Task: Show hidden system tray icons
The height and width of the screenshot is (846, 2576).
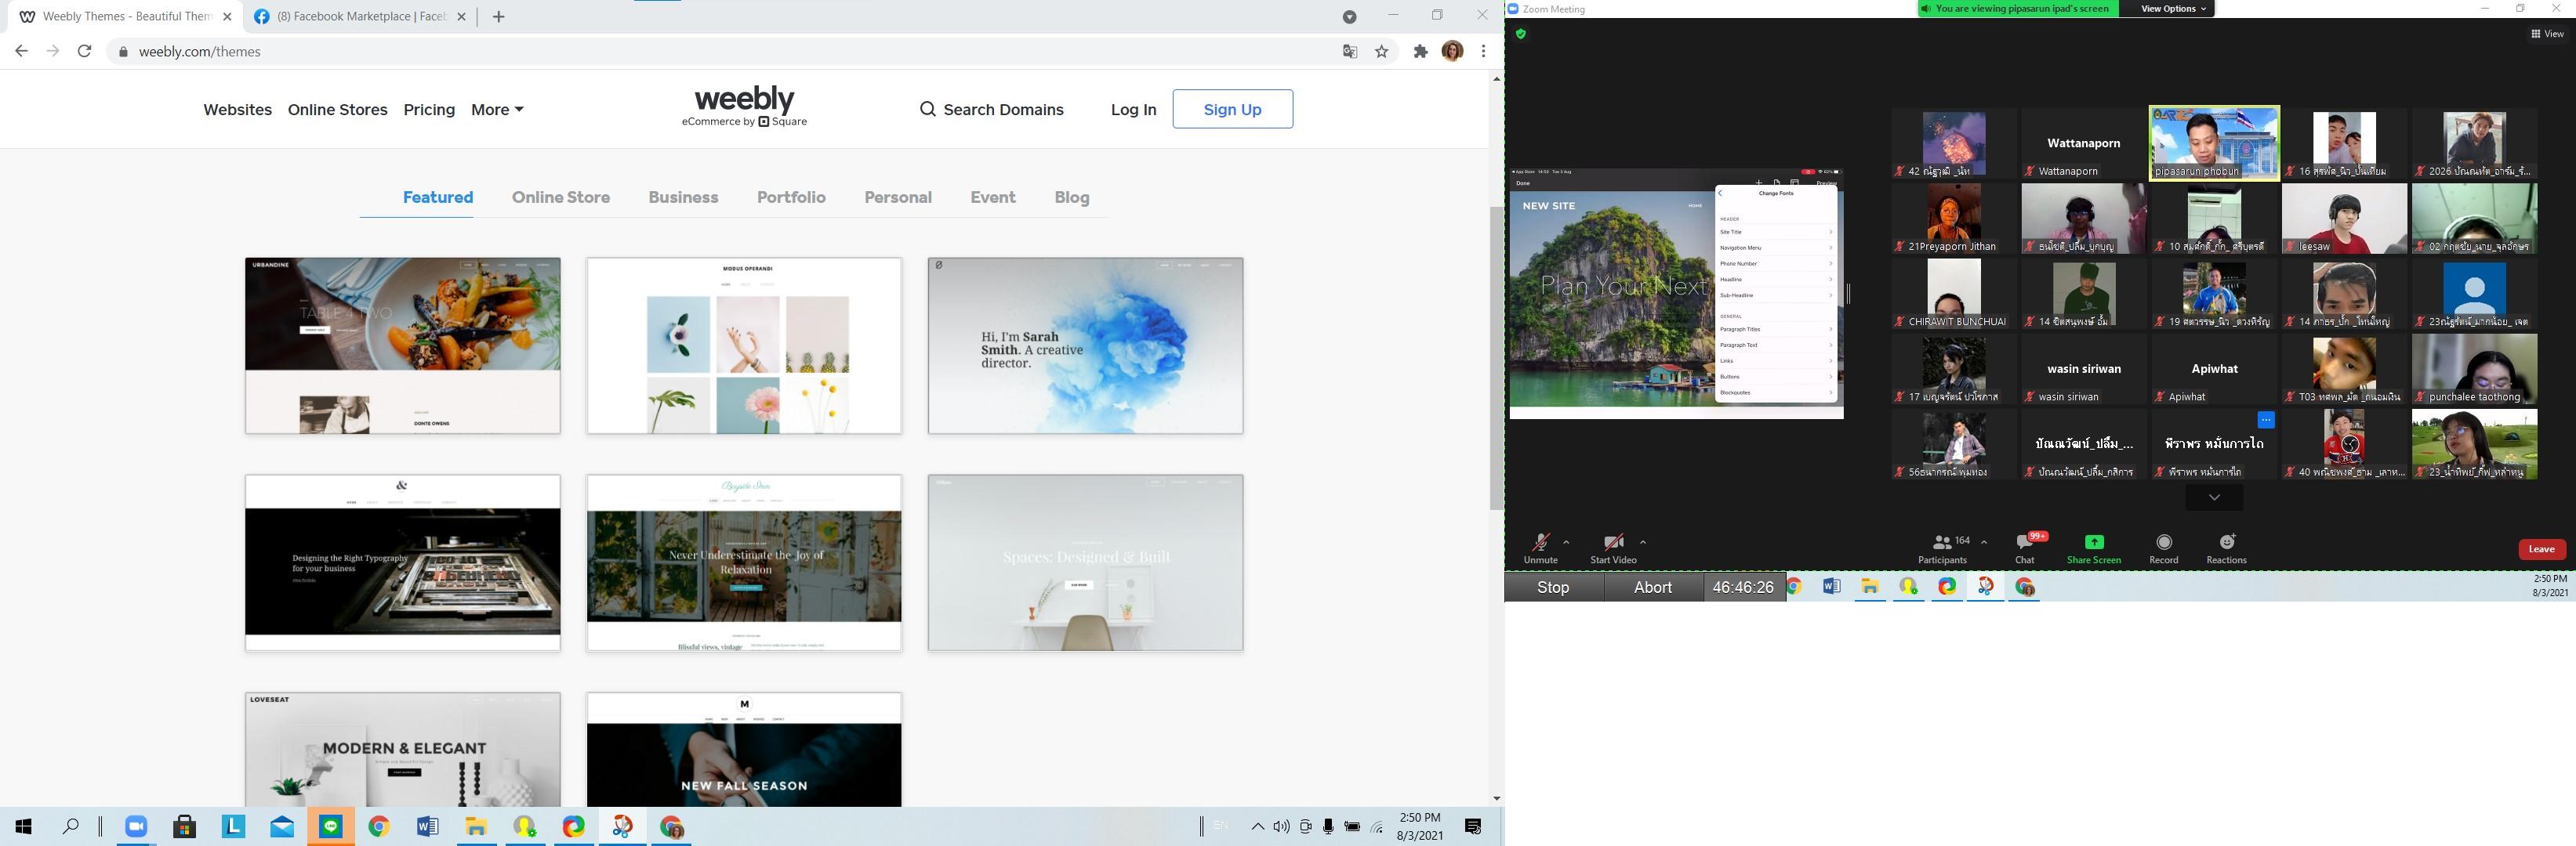Action: click(x=1257, y=826)
